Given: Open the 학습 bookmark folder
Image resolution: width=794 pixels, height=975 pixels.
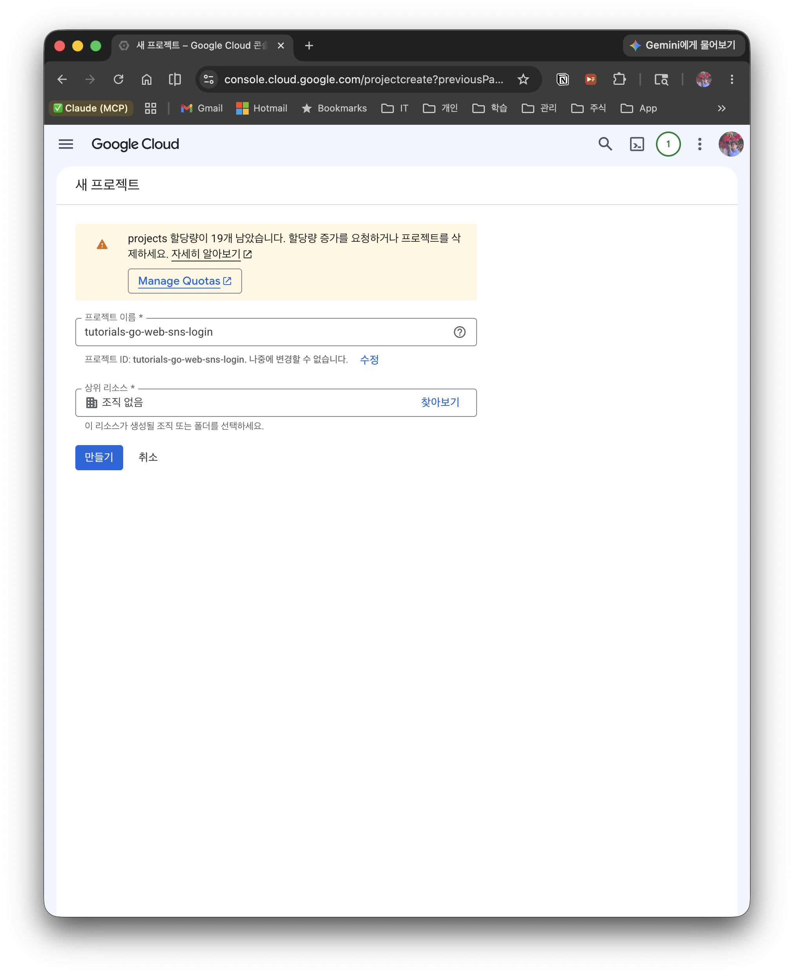Looking at the screenshot, I should tap(490, 108).
